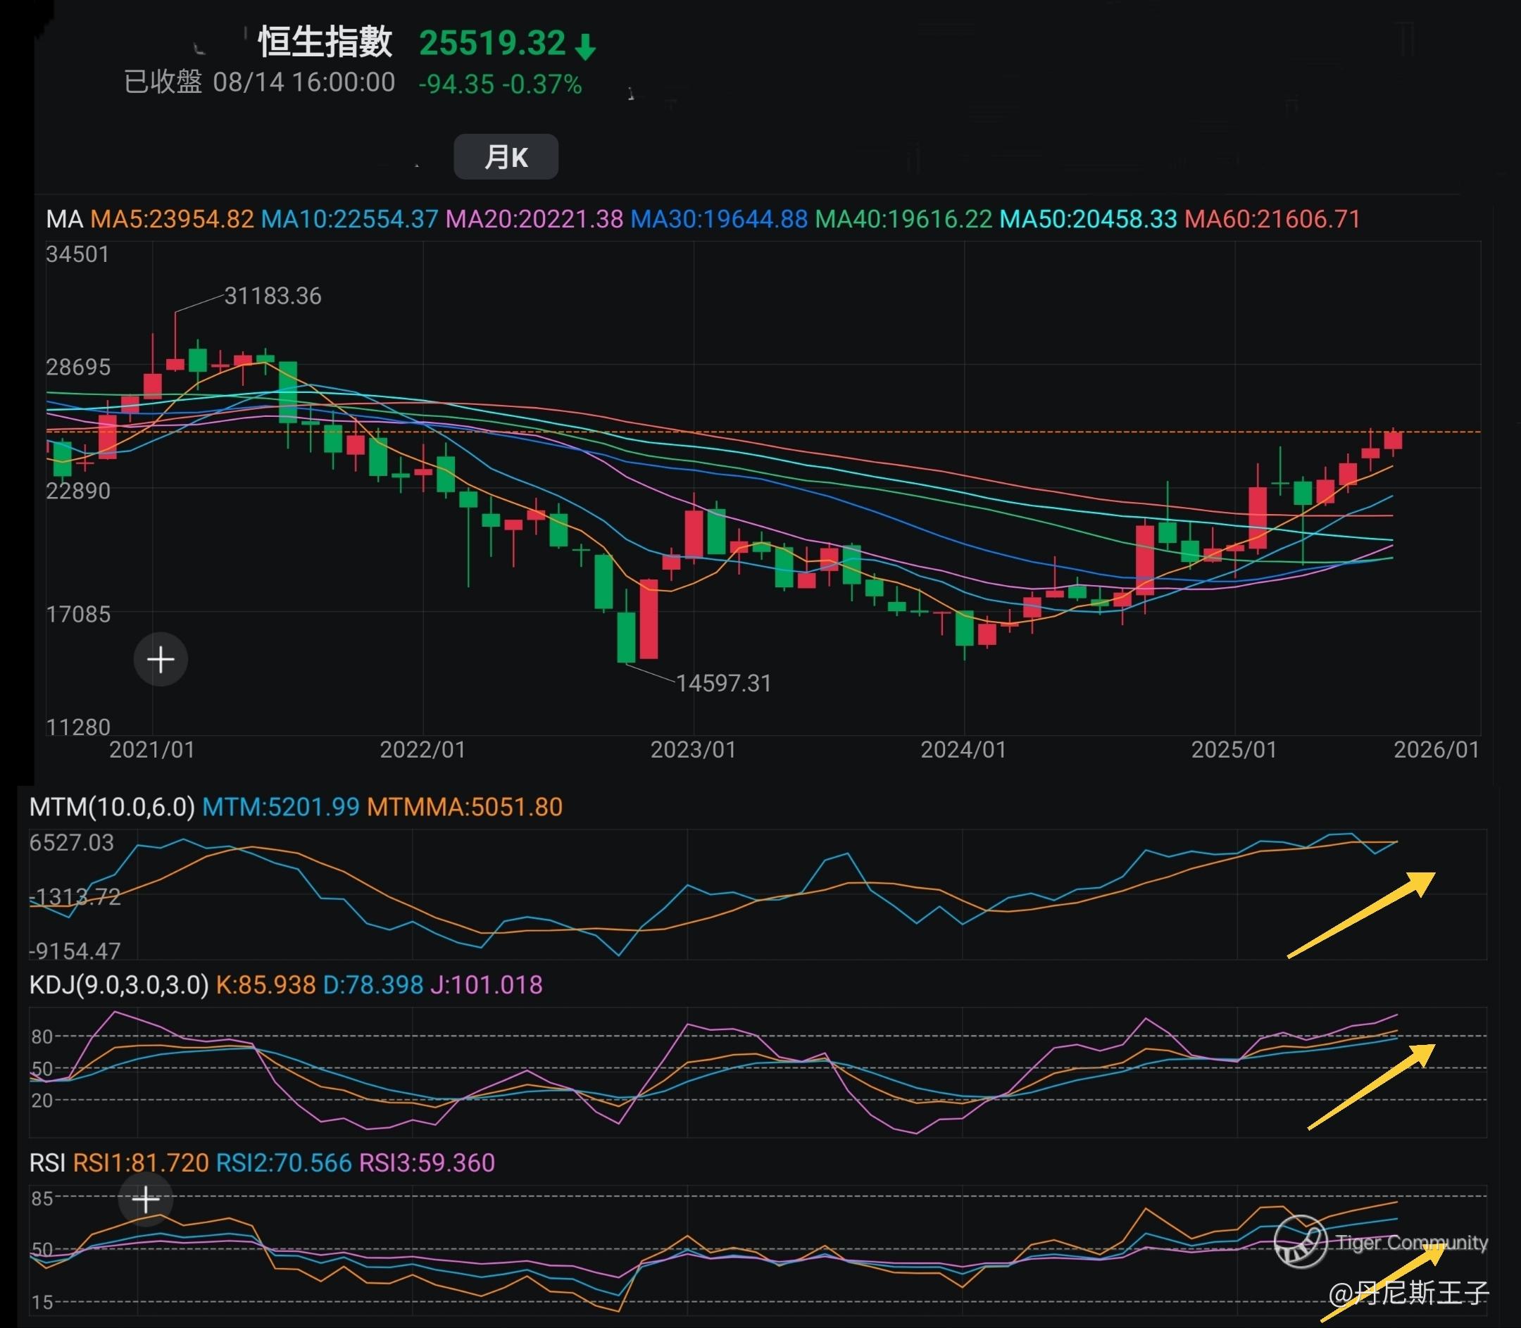Select the MA50:20458.33 indicator label

(x=1088, y=220)
